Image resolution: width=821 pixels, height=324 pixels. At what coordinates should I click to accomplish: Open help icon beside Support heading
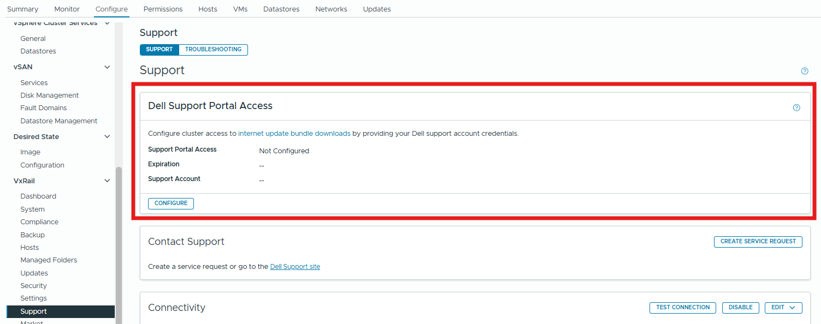[x=805, y=71]
